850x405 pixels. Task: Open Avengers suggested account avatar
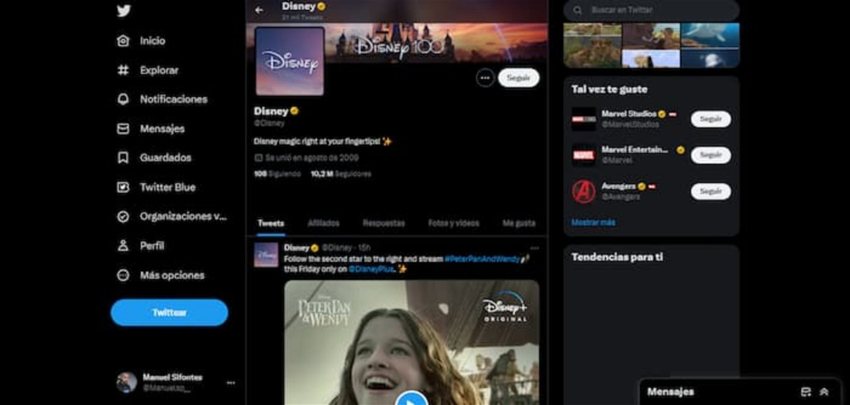point(583,191)
